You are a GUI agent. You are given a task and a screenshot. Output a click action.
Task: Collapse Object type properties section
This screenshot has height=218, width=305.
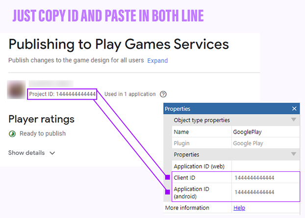point(294,120)
